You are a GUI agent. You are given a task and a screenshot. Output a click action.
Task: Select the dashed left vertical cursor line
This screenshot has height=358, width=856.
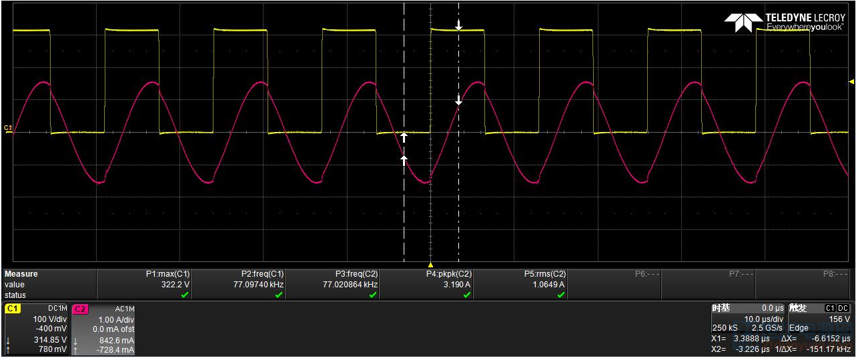[404, 131]
